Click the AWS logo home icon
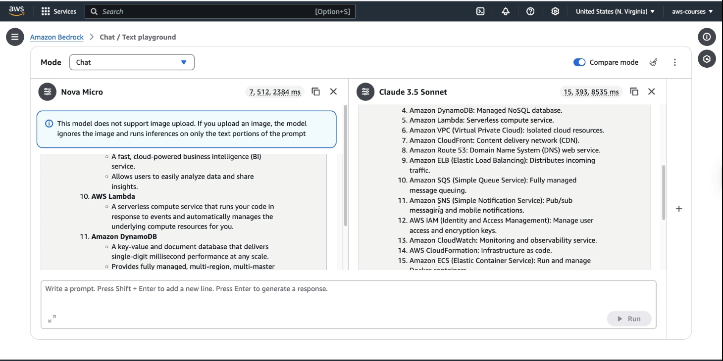Screen dimensions: 723x361 pyautogui.click(x=16, y=11)
